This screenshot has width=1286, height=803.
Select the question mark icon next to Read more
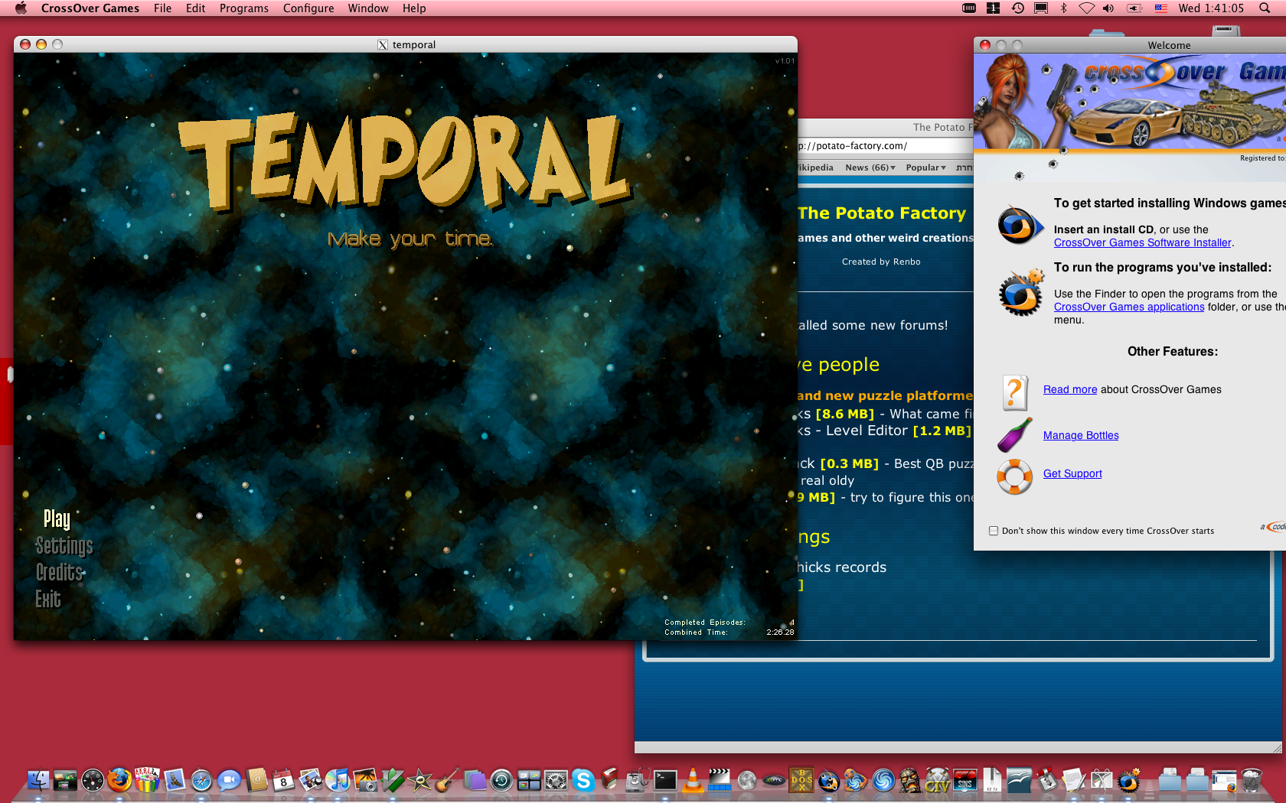pos(1014,392)
